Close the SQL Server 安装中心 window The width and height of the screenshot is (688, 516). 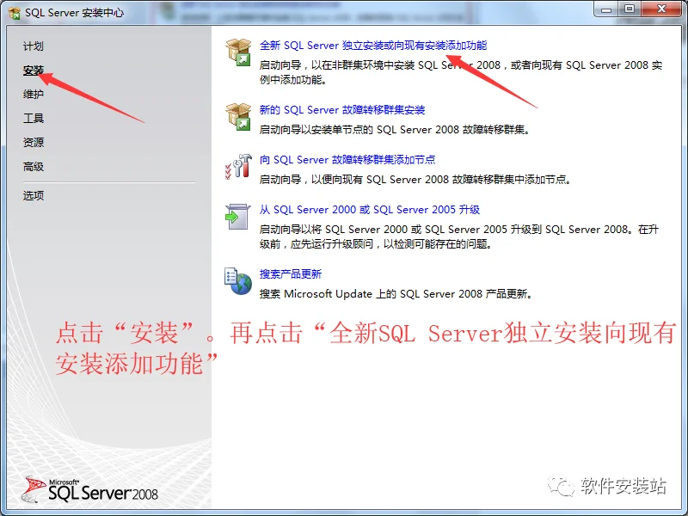(x=662, y=9)
